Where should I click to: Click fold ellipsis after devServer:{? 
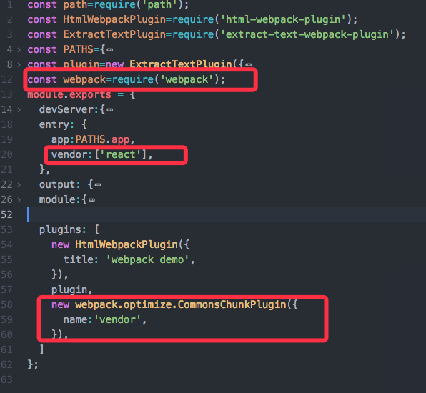[x=110, y=110]
